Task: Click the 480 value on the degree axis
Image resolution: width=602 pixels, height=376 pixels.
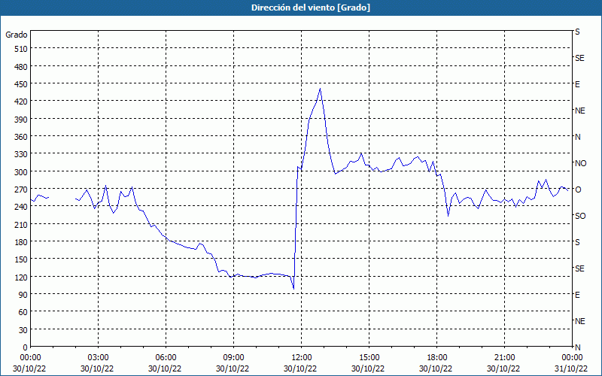Action: coord(21,67)
